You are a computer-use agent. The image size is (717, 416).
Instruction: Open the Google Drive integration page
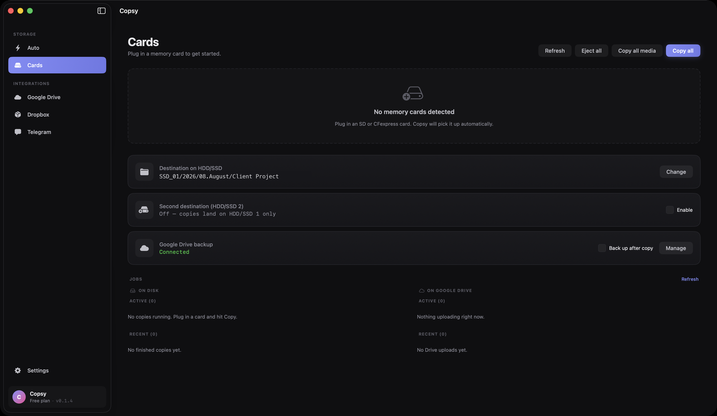coord(57,97)
